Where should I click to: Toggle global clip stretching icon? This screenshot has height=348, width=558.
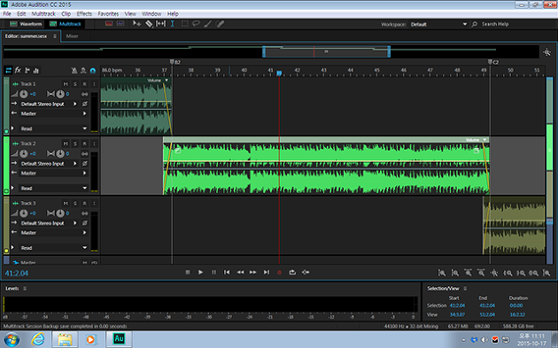pos(83,71)
